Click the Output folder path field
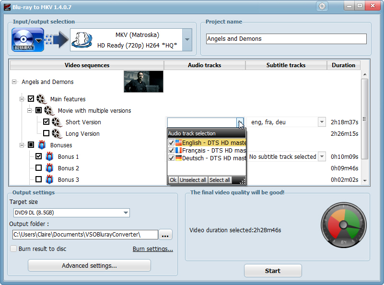The height and width of the screenshot is (285, 384). pyautogui.click(x=85, y=235)
